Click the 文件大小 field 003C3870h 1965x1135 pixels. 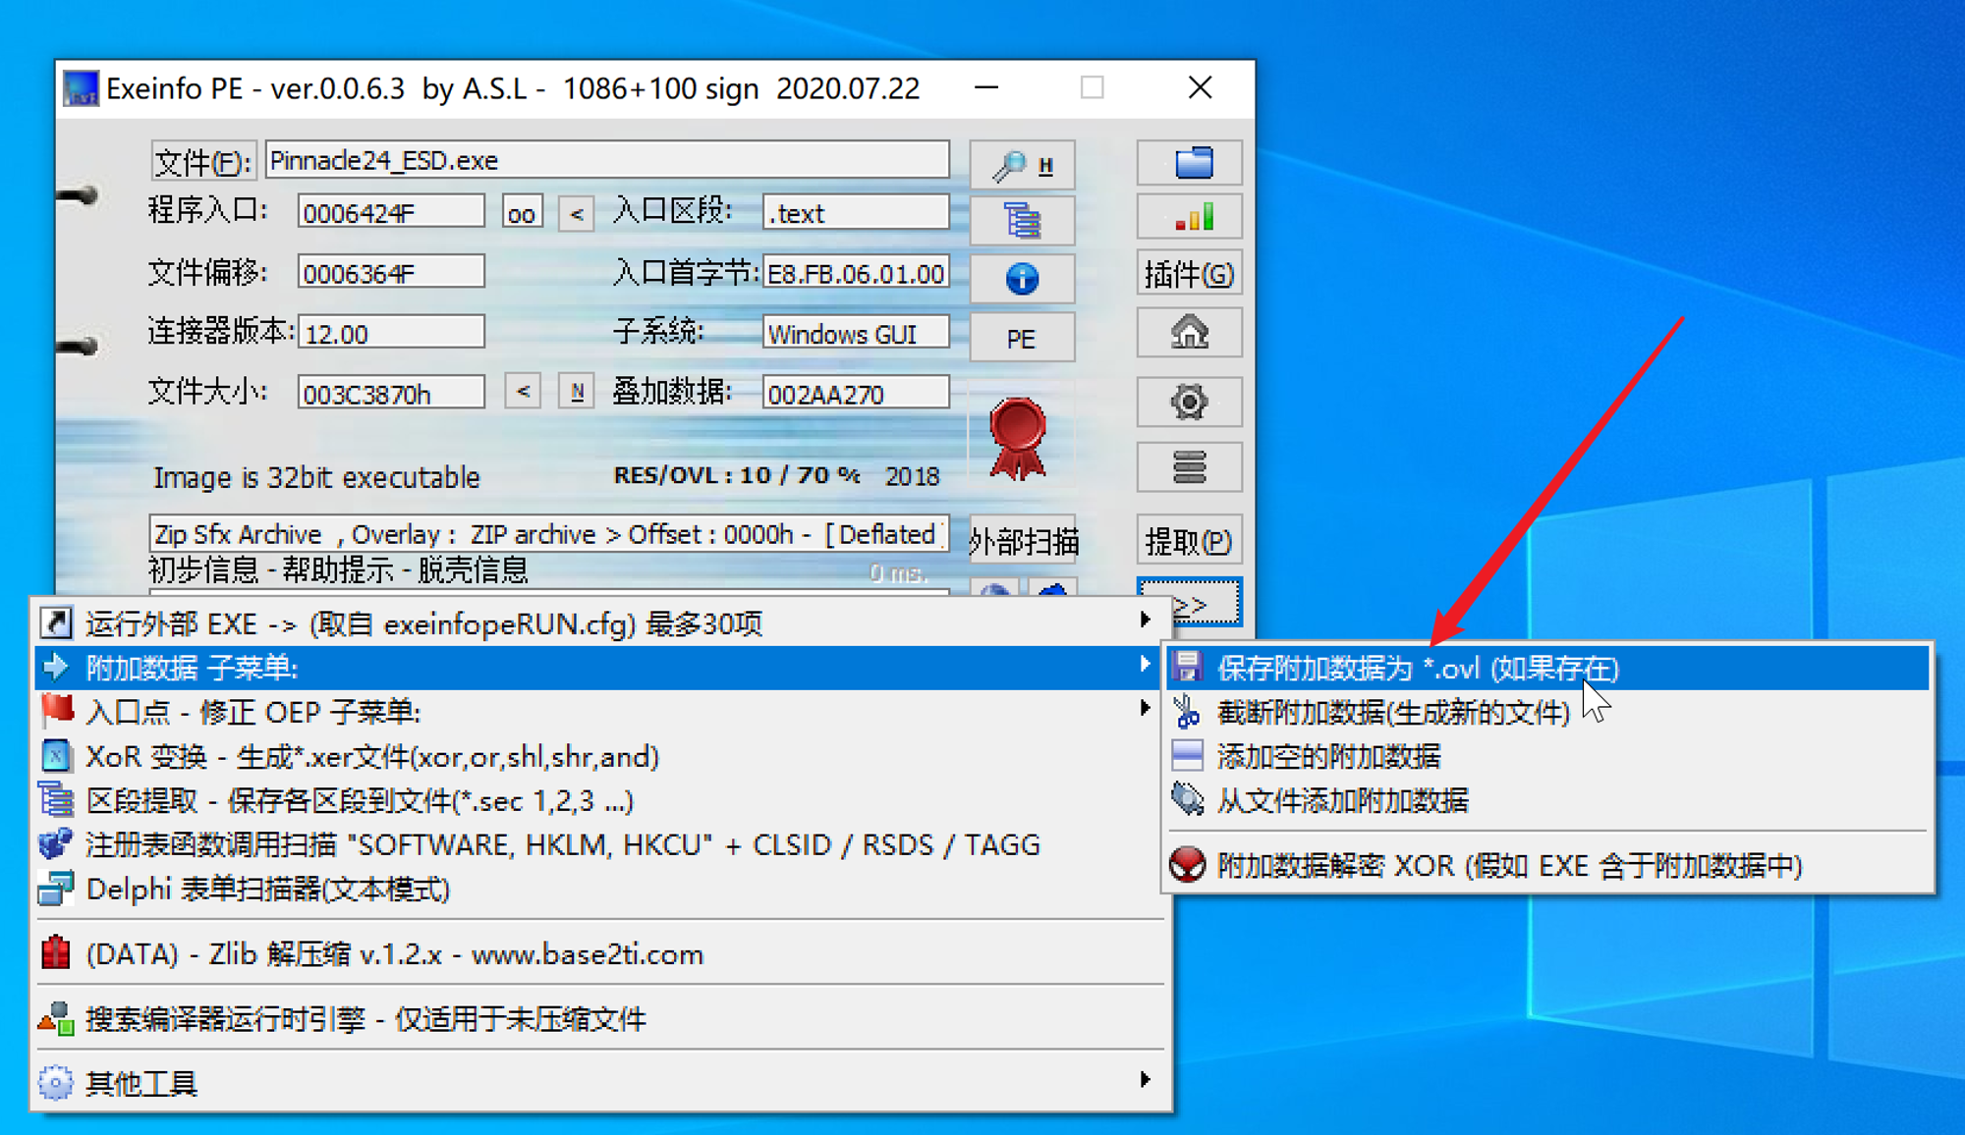coord(391,393)
